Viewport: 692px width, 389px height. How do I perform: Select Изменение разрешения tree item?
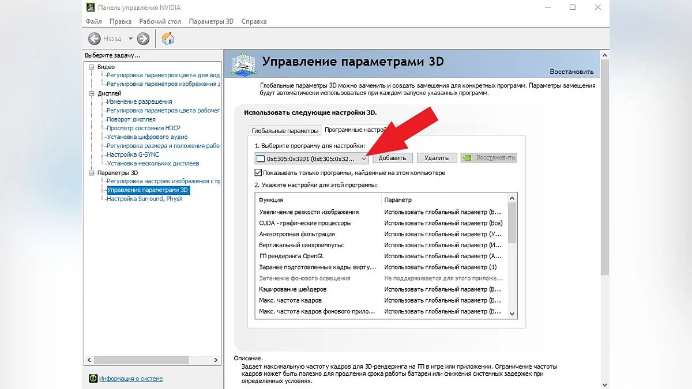click(140, 102)
